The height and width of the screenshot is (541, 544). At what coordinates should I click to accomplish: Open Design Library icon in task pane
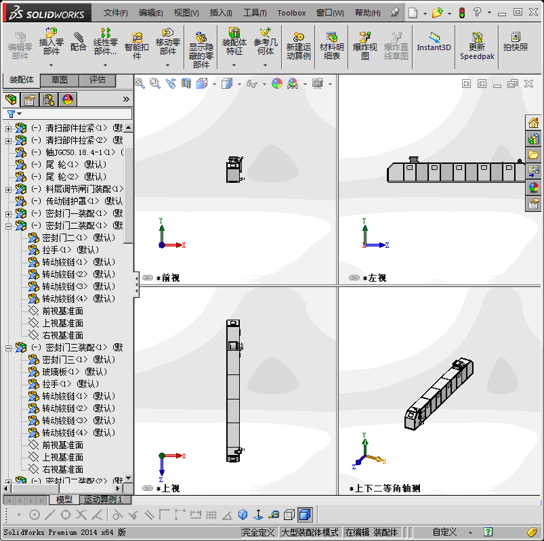click(533, 139)
